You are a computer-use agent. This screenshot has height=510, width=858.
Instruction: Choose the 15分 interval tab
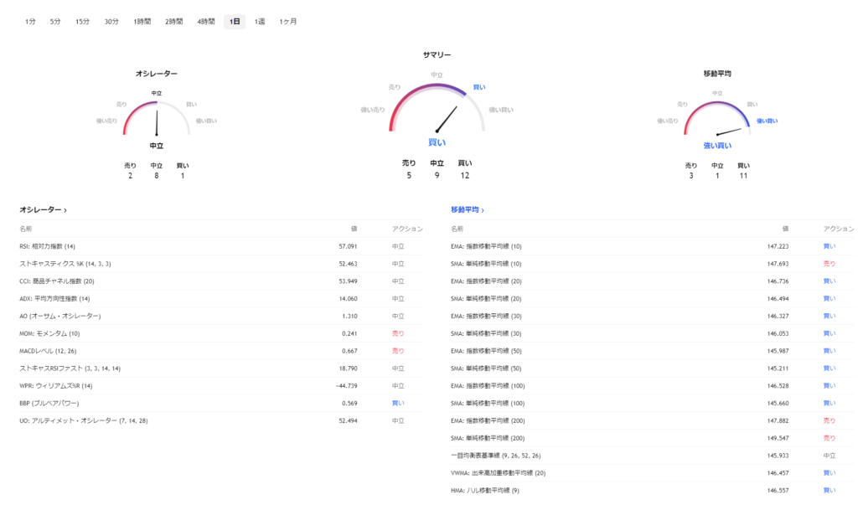pyautogui.click(x=82, y=21)
